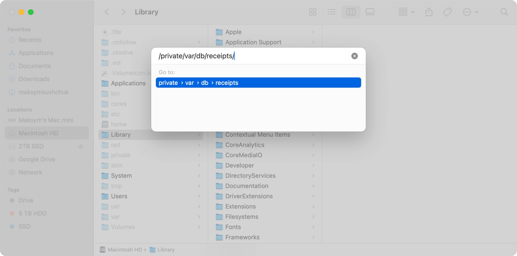Open the Group By dropdown
The width and height of the screenshot is (517, 256).
[406, 12]
